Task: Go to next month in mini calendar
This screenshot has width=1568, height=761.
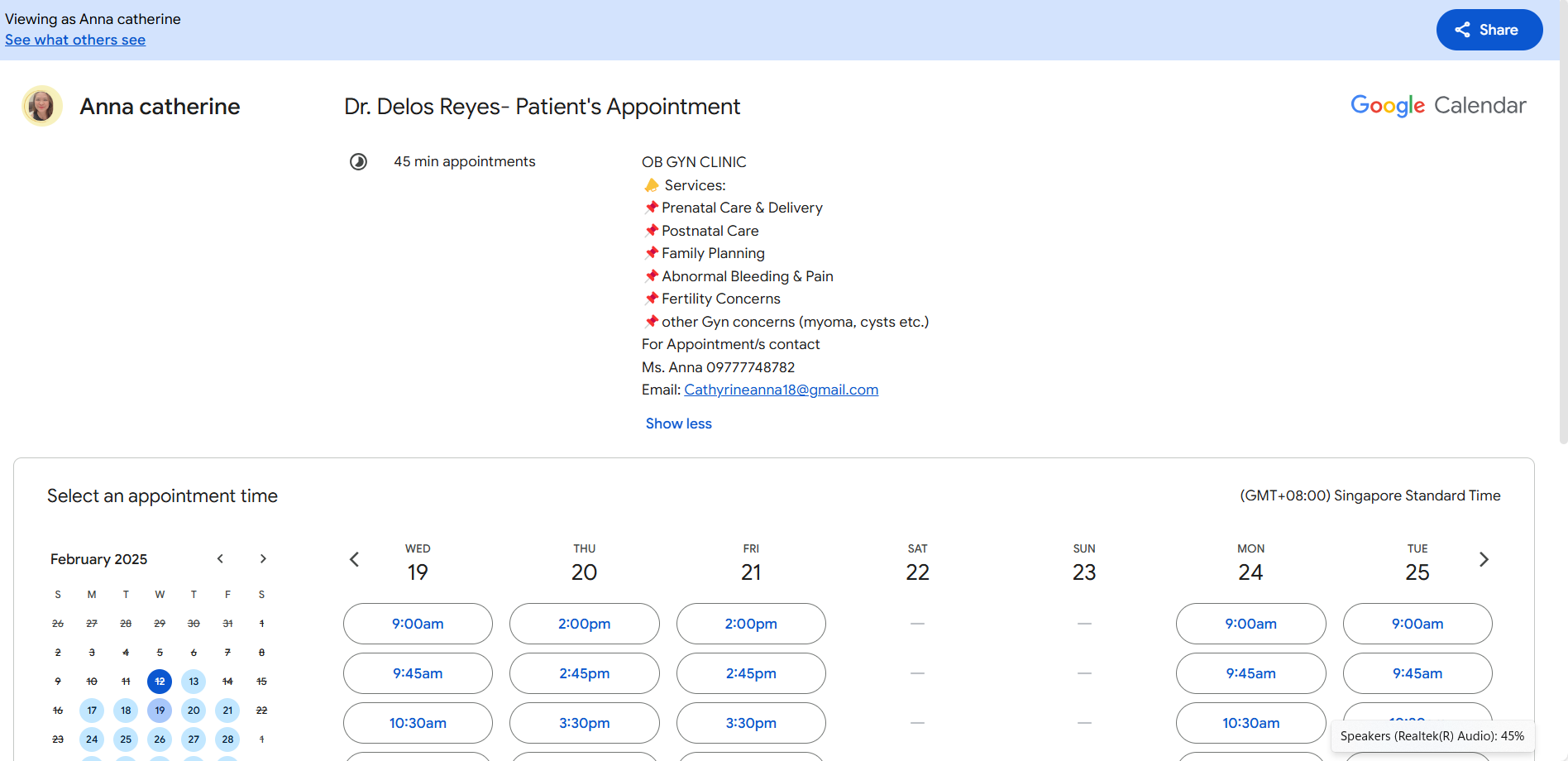Action: tap(263, 559)
